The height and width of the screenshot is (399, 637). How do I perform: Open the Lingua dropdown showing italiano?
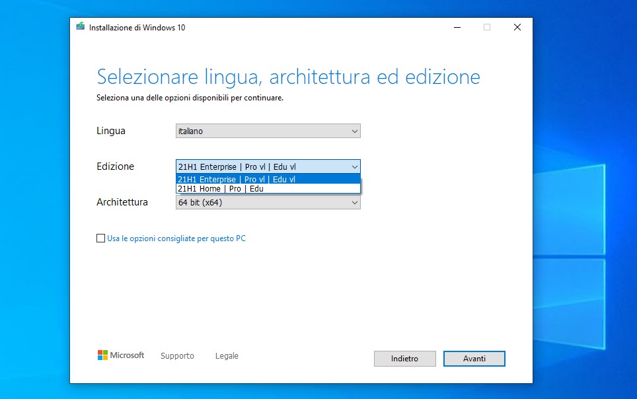click(268, 131)
